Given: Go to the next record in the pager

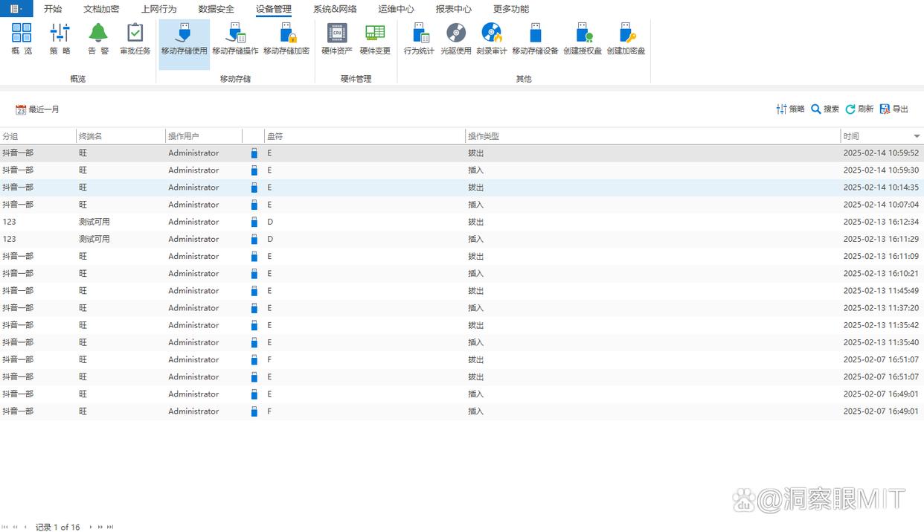Looking at the screenshot, I should pos(91,527).
